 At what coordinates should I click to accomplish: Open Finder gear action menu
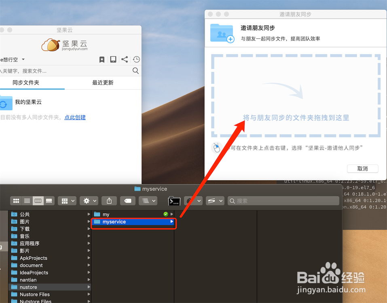click(x=89, y=201)
